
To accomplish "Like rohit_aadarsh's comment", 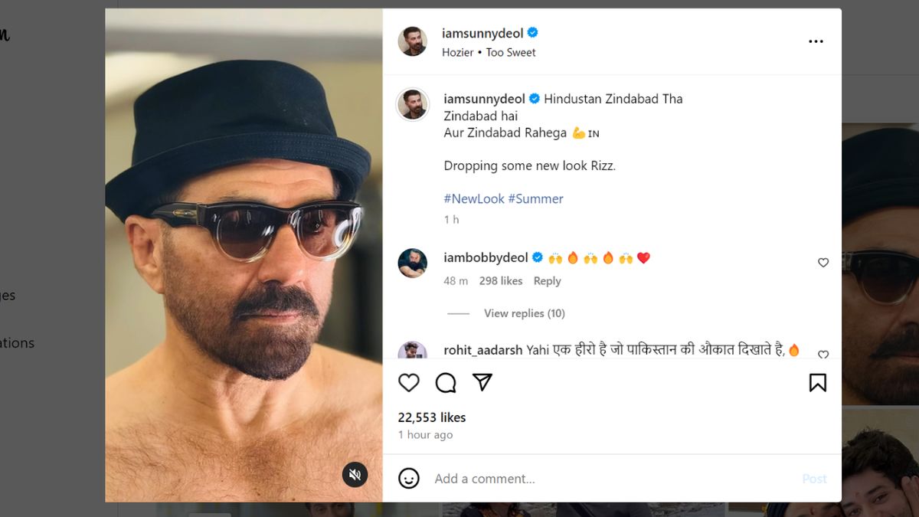I will (823, 355).
